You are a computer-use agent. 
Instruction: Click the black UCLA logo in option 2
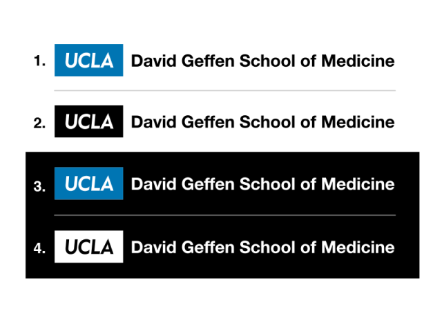(88, 122)
